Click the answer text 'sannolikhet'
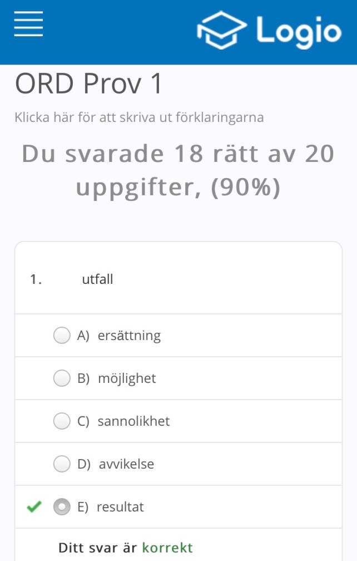Screen dimensions: 357x561 point(133,421)
